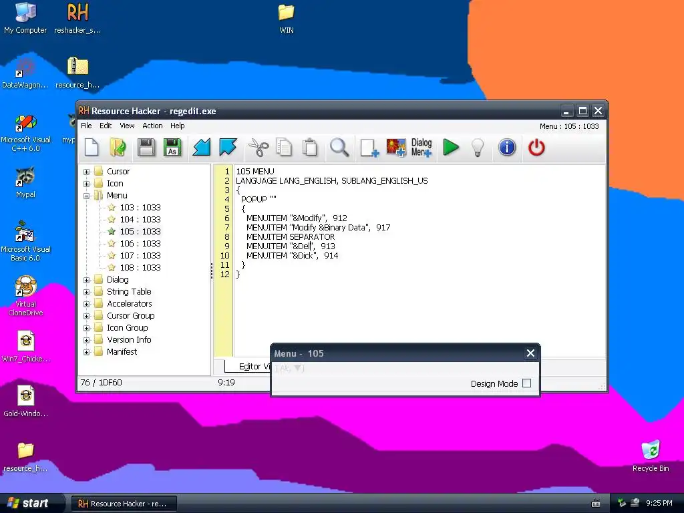Open the Dialog Menu designer icon
Viewport: 684px width, 513px height.
[421, 148]
